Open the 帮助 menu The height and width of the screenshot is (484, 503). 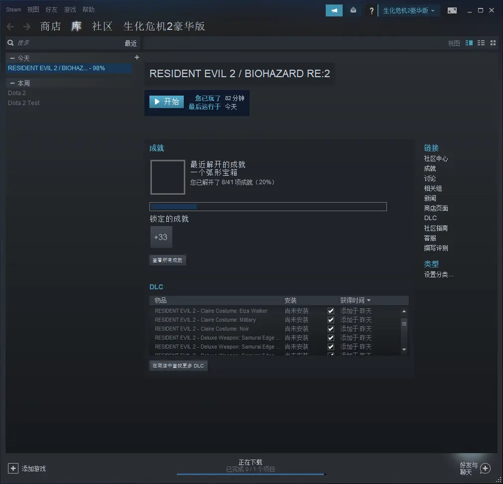tap(88, 9)
